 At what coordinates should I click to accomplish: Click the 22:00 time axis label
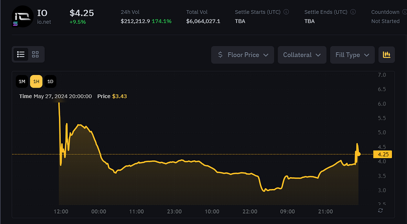250,211
